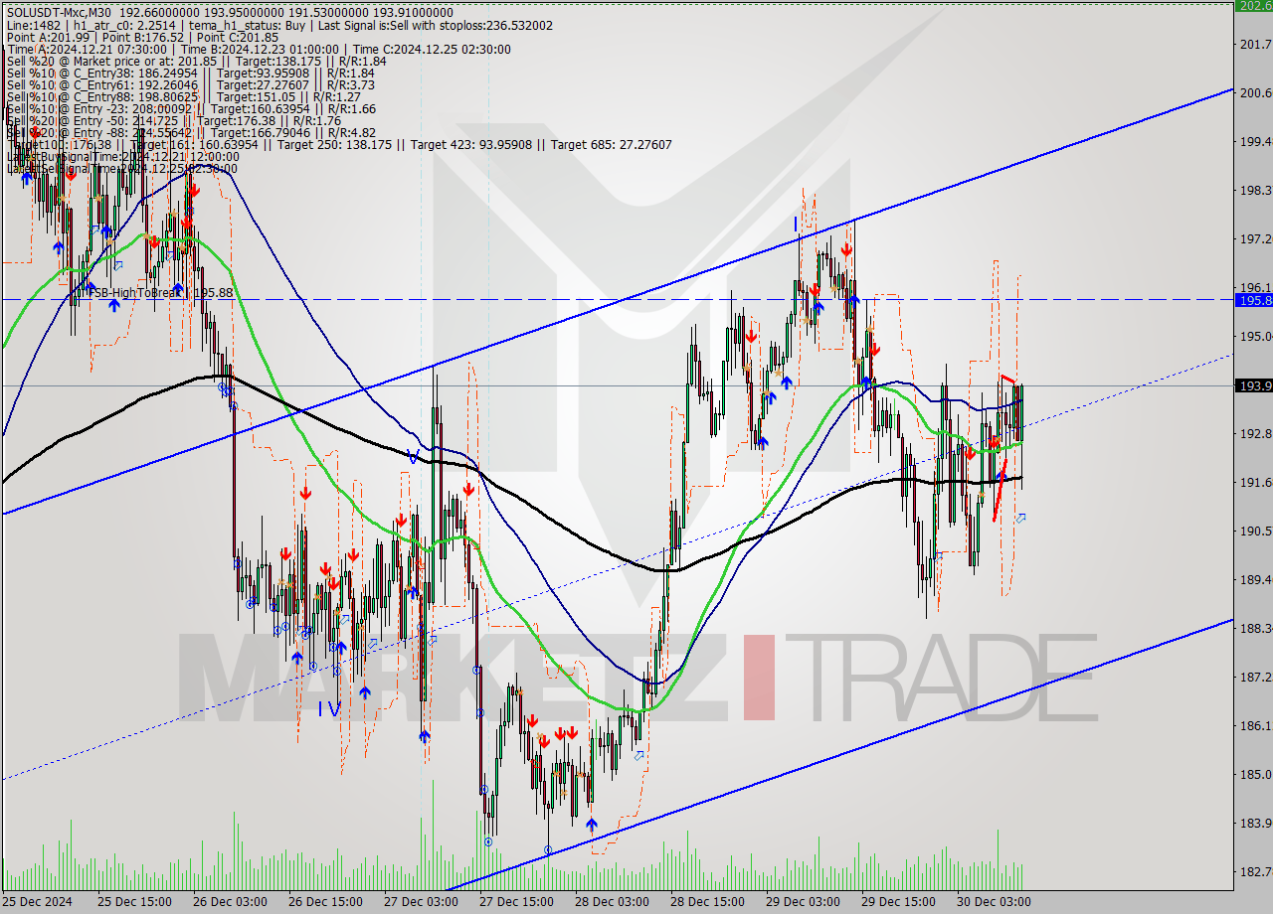
Task: Select the 185.0 price axis label
Action: tap(1255, 774)
